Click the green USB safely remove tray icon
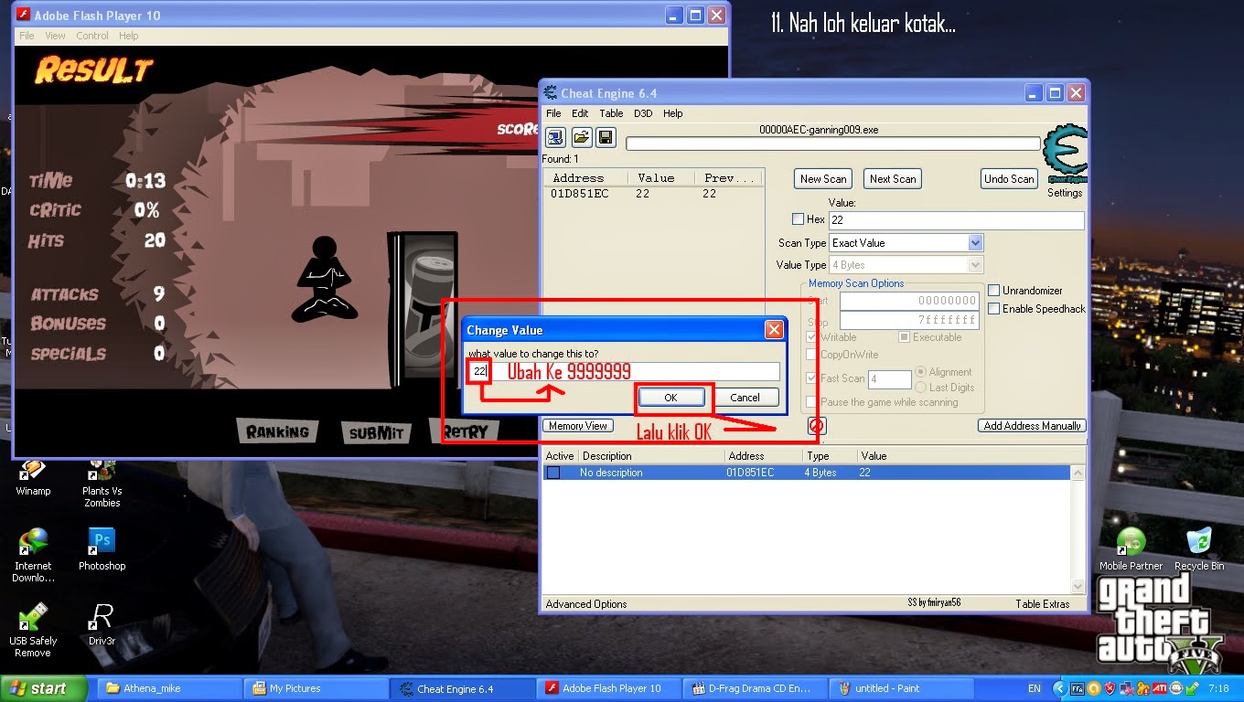The width and height of the screenshot is (1244, 702). pos(1192,688)
